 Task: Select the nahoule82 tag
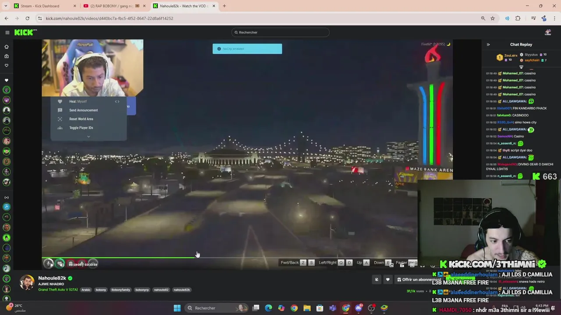161,290
